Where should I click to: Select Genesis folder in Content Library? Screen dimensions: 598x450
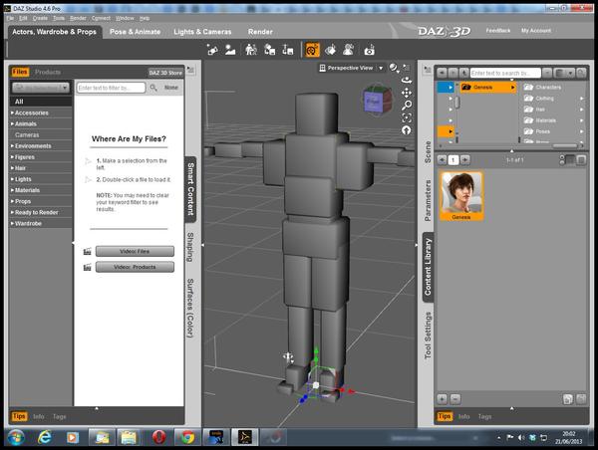[x=488, y=88]
